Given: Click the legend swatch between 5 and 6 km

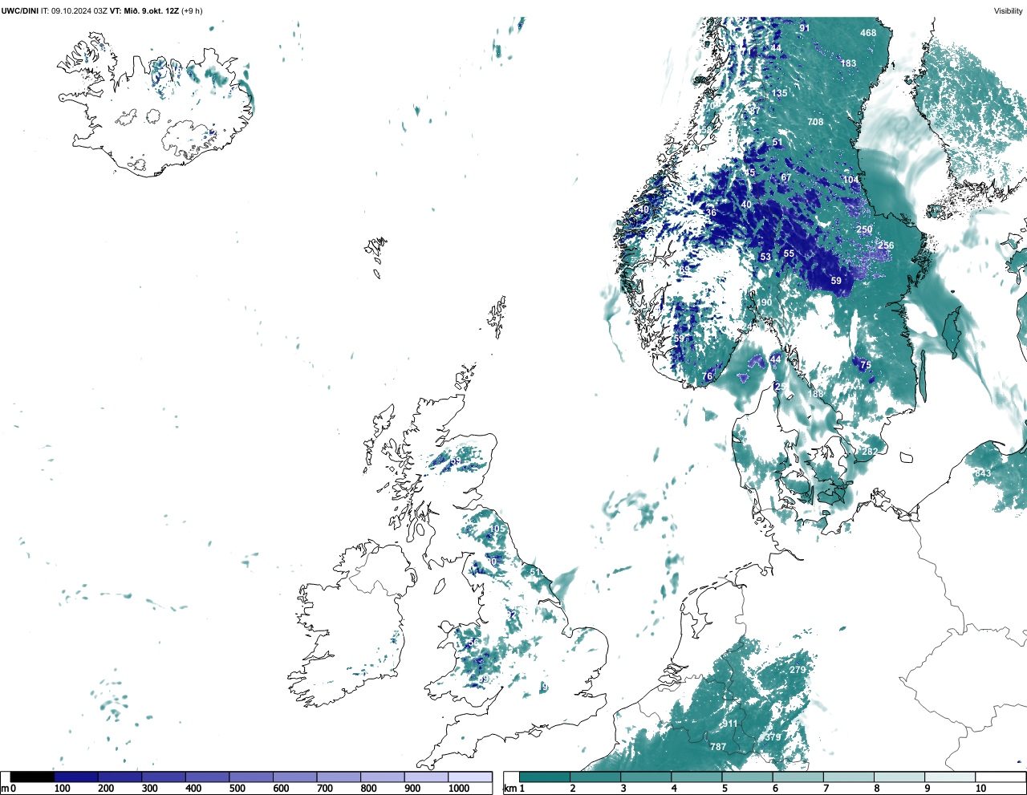Looking at the screenshot, I should (747, 777).
